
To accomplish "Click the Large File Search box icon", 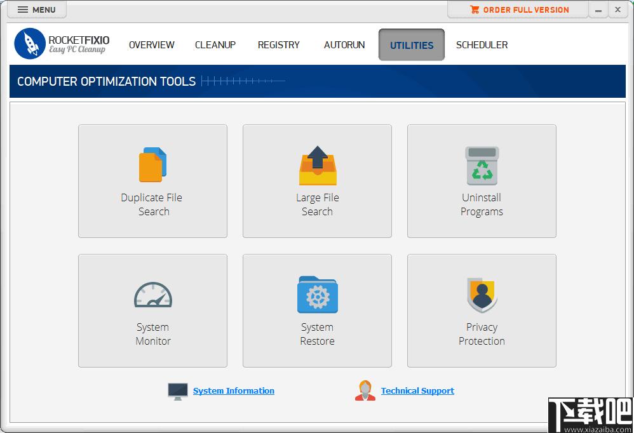I will [318, 165].
